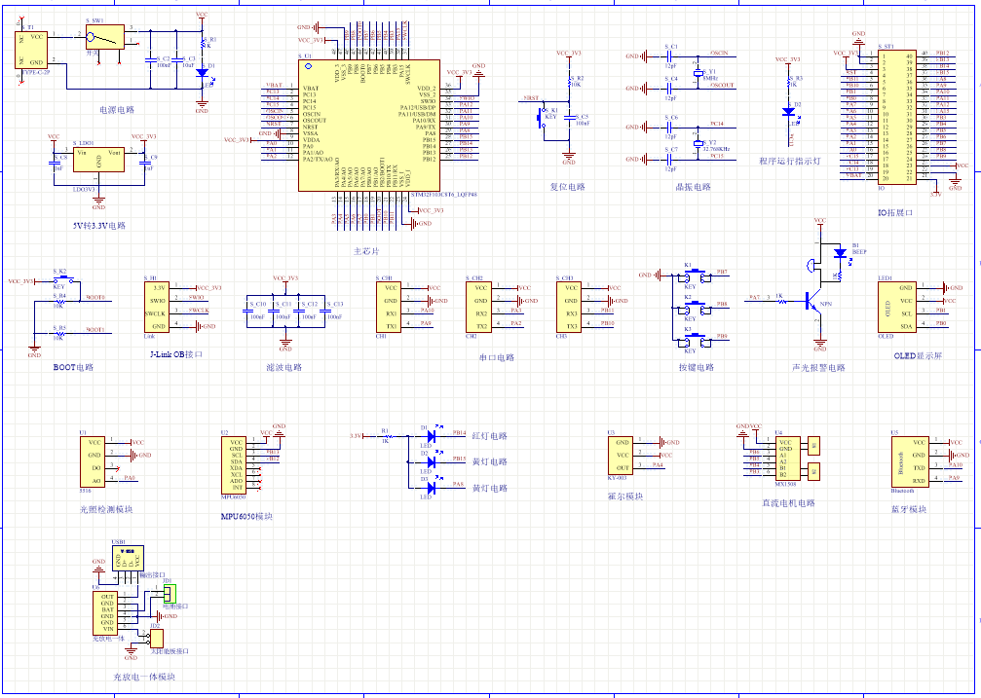Screen dimensions: 981x698
Task: Select serial connector S_CH1
Action: 389,307
